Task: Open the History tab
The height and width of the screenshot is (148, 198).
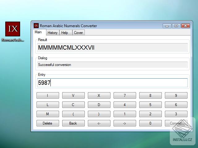Action: (53, 33)
